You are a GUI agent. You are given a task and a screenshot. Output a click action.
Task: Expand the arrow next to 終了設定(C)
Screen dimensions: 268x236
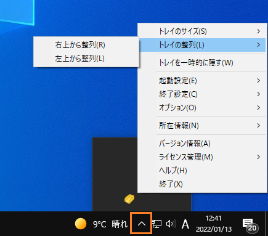pyautogui.click(x=259, y=94)
